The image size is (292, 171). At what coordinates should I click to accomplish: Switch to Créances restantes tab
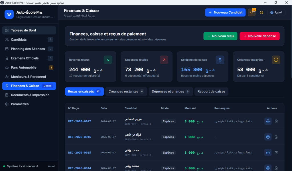(126, 91)
